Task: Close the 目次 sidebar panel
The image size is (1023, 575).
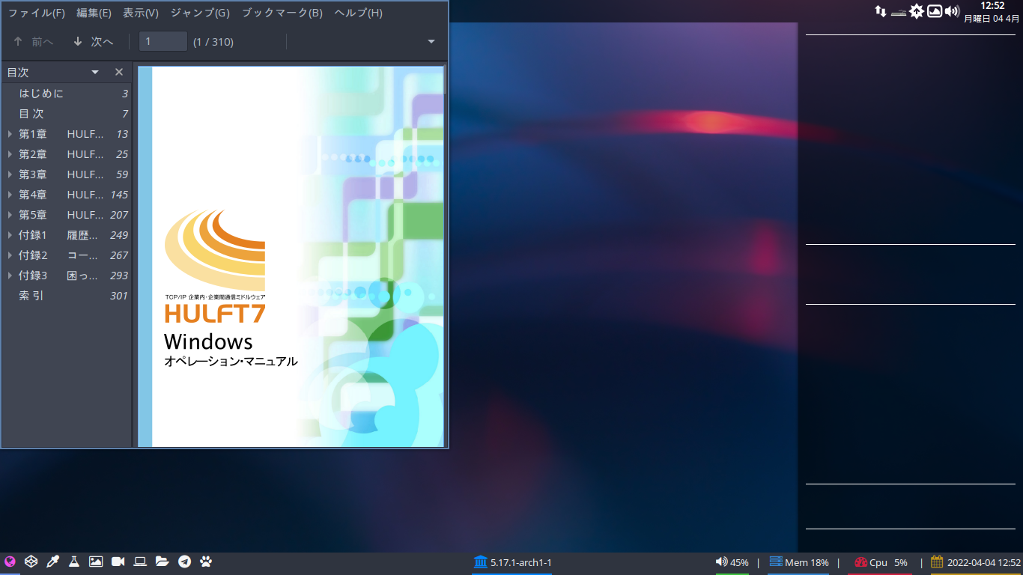Action: tap(119, 72)
